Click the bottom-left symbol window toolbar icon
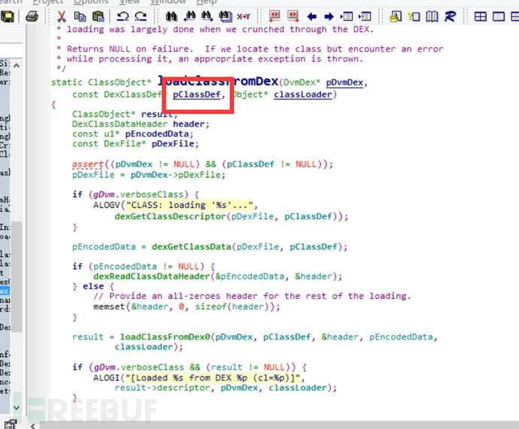The height and width of the screenshot is (429, 519). tap(11, 424)
